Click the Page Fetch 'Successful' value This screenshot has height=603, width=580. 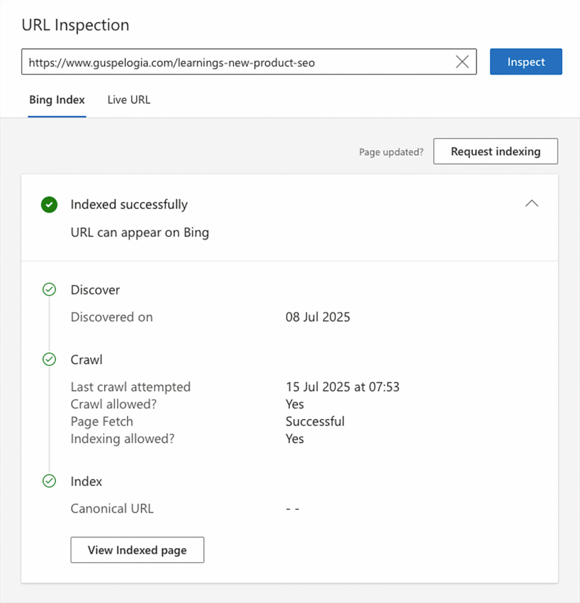pos(315,422)
